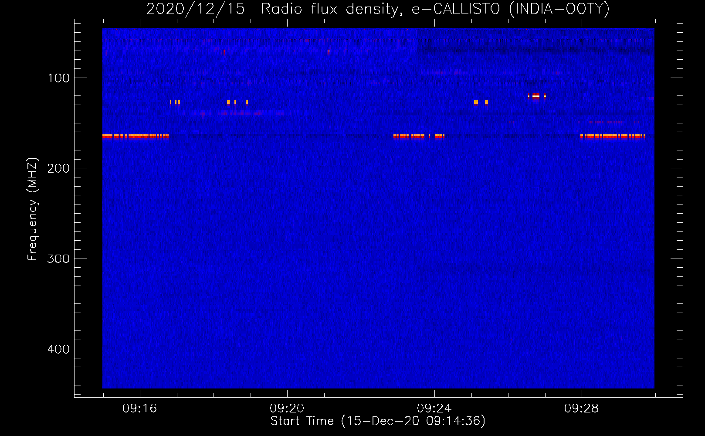The height and width of the screenshot is (436, 705).
Task: Click the orange band after 09:28 at 165 MHz
Action: (x=613, y=136)
